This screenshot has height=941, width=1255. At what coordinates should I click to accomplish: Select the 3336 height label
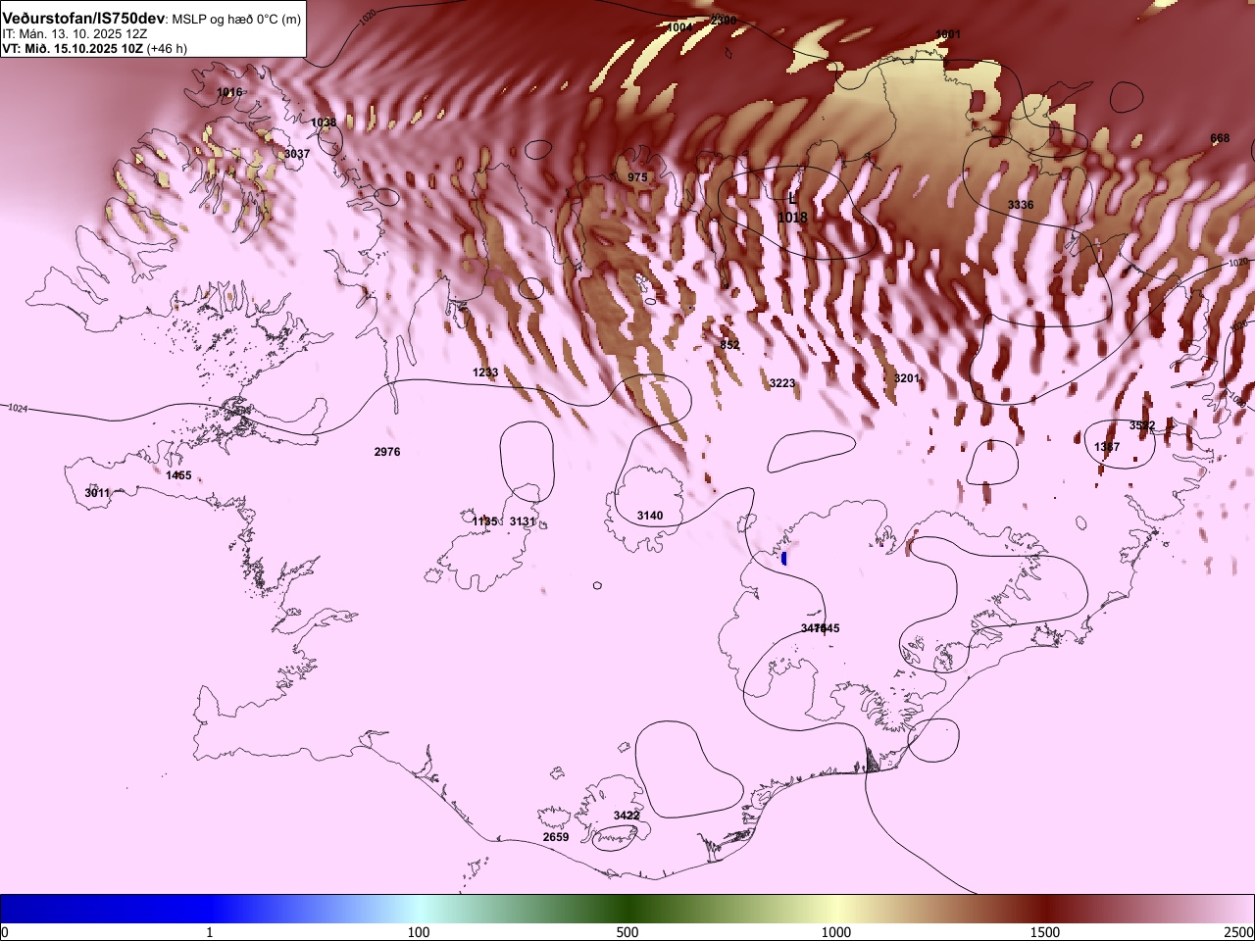point(1021,205)
